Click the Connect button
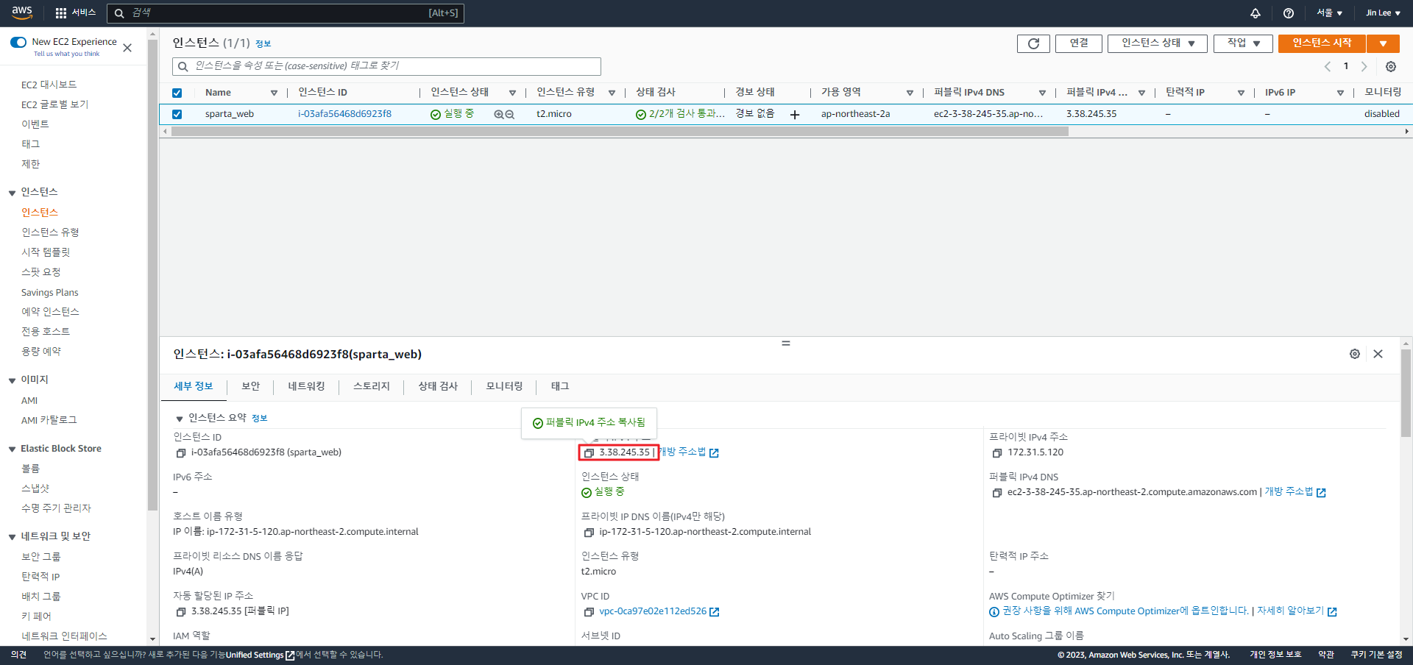This screenshot has width=1413, height=665. (x=1079, y=43)
